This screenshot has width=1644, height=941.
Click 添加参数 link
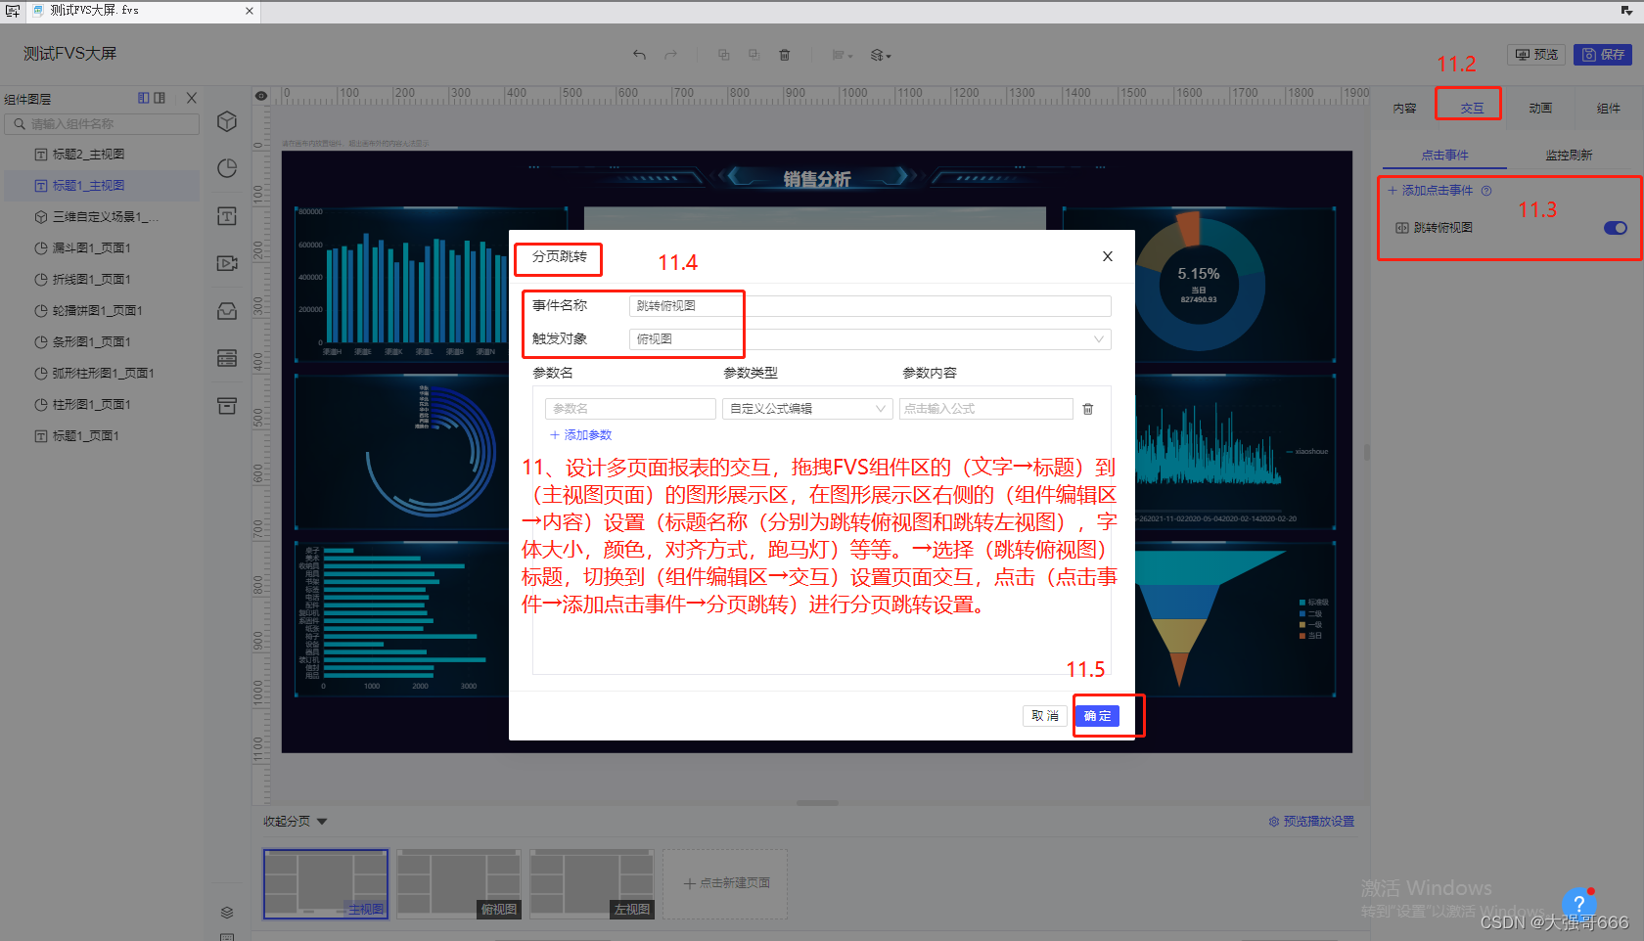pyautogui.click(x=581, y=435)
